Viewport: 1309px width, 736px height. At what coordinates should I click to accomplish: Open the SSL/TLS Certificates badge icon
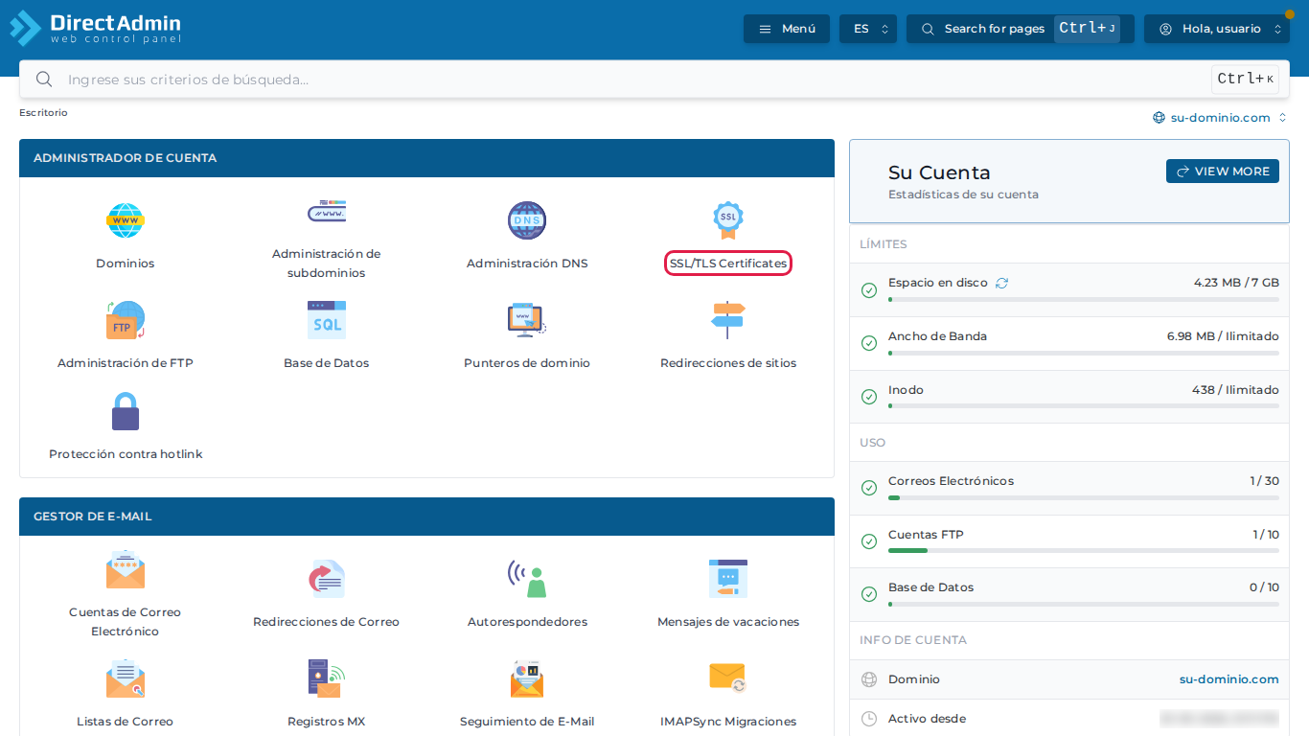point(728,220)
